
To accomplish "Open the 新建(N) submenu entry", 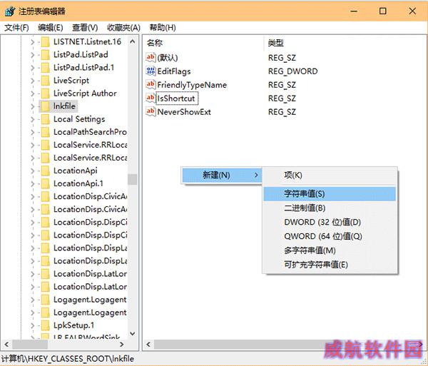I will pos(222,175).
